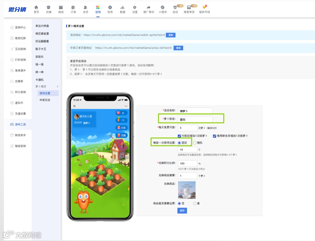Click the 中奖订单页面地址 prize-list URL
Viewport: 315px width, 241px height.
pyautogui.click(x=133, y=48)
